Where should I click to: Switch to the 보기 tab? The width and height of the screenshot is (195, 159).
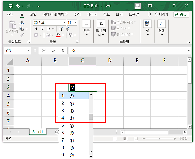pos(119,15)
